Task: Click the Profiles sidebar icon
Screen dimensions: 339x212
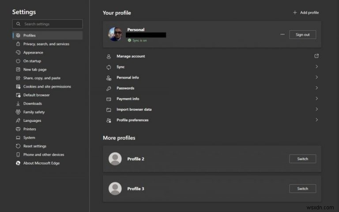Action: tap(18, 35)
